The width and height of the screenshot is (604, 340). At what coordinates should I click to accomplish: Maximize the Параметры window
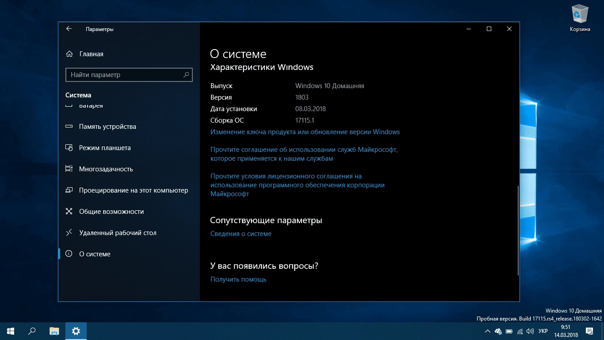click(489, 29)
